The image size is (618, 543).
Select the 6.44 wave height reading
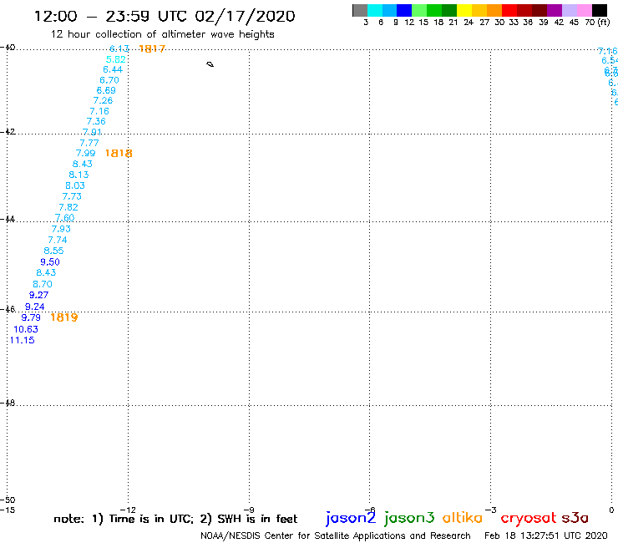pyautogui.click(x=113, y=70)
